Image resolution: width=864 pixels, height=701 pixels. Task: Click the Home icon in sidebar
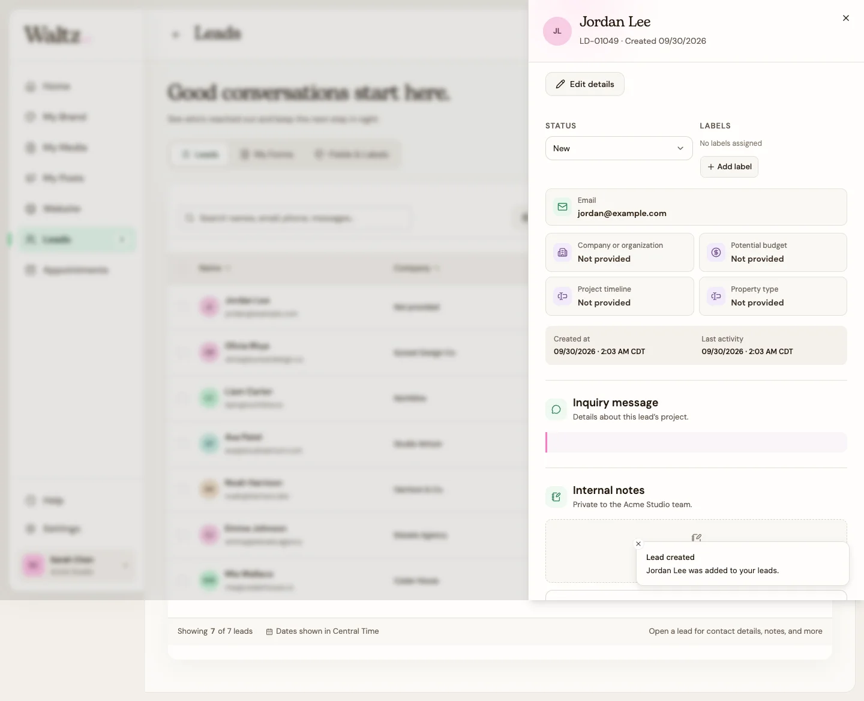pyautogui.click(x=31, y=86)
